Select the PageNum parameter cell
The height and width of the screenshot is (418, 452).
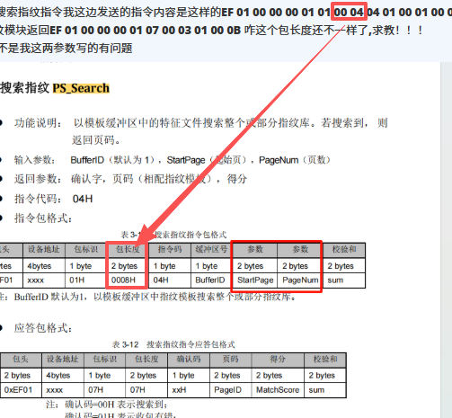300,280
